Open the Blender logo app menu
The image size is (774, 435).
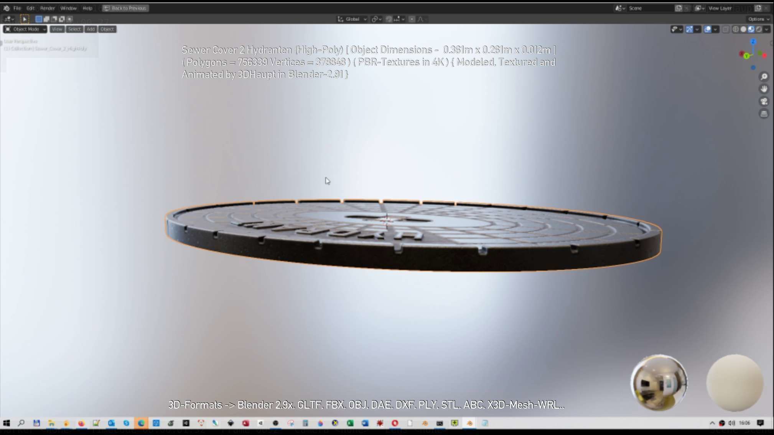click(x=7, y=8)
